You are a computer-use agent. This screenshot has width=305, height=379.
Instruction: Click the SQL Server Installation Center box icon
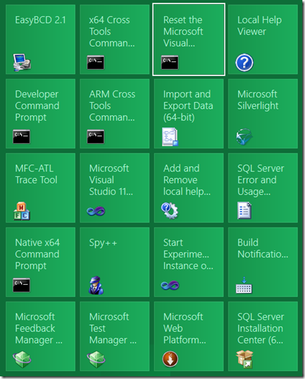pos(244,360)
